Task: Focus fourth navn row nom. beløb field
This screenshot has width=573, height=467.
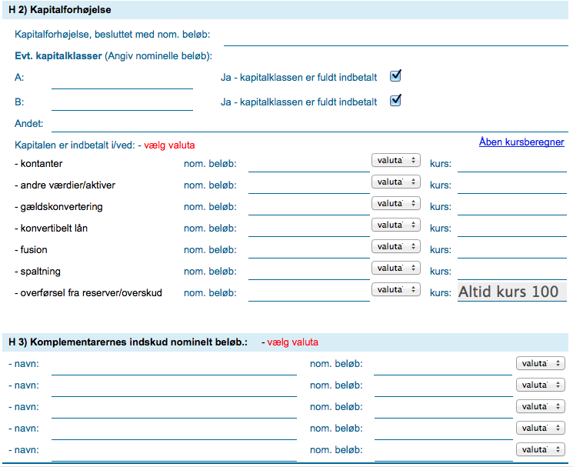Action: [443, 431]
